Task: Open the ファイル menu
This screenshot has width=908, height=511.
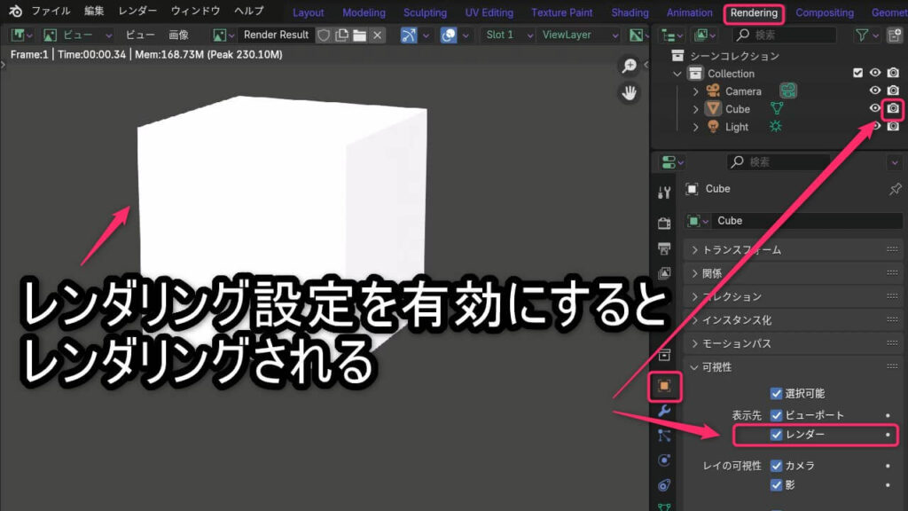Action: [x=51, y=11]
